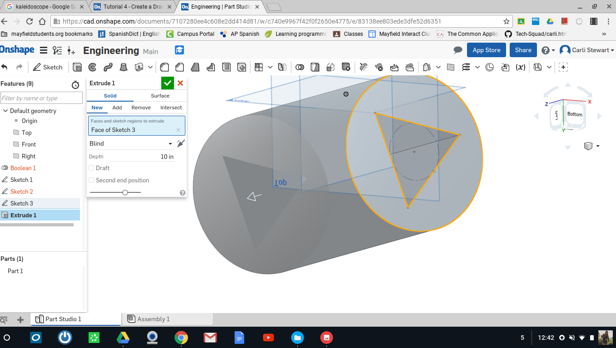Click the Helix tool icon
616x348 pixels.
point(466,67)
